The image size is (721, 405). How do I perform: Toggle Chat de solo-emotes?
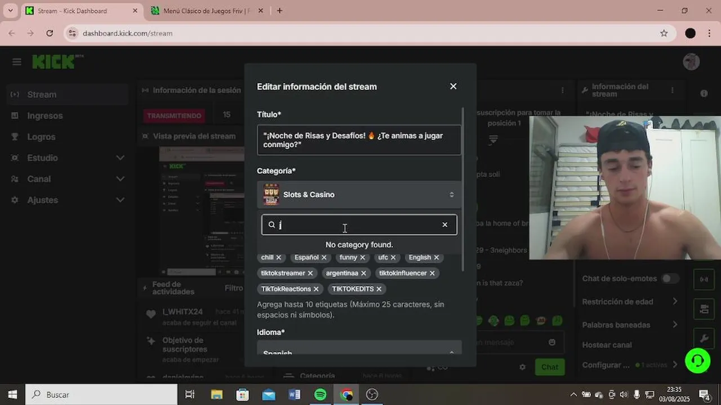pyautogui.click(x=669, y=278)
